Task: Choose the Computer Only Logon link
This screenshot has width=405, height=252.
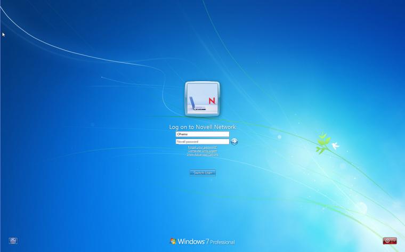Action: click(x=203, y=151)
